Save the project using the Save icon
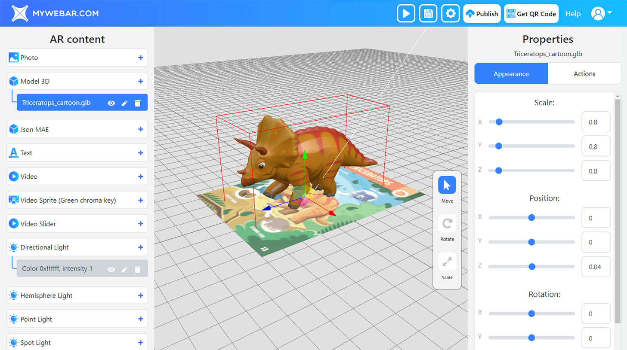 tap(428, 13)
